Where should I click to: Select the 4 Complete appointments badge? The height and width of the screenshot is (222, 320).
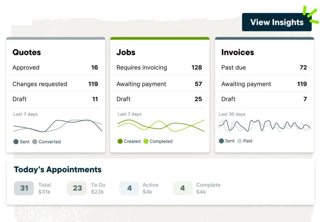point(182,188)
